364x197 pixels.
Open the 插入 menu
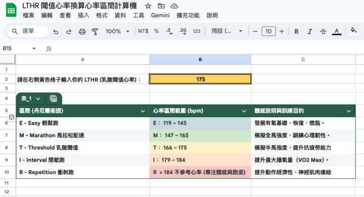(x=83, y=15)
